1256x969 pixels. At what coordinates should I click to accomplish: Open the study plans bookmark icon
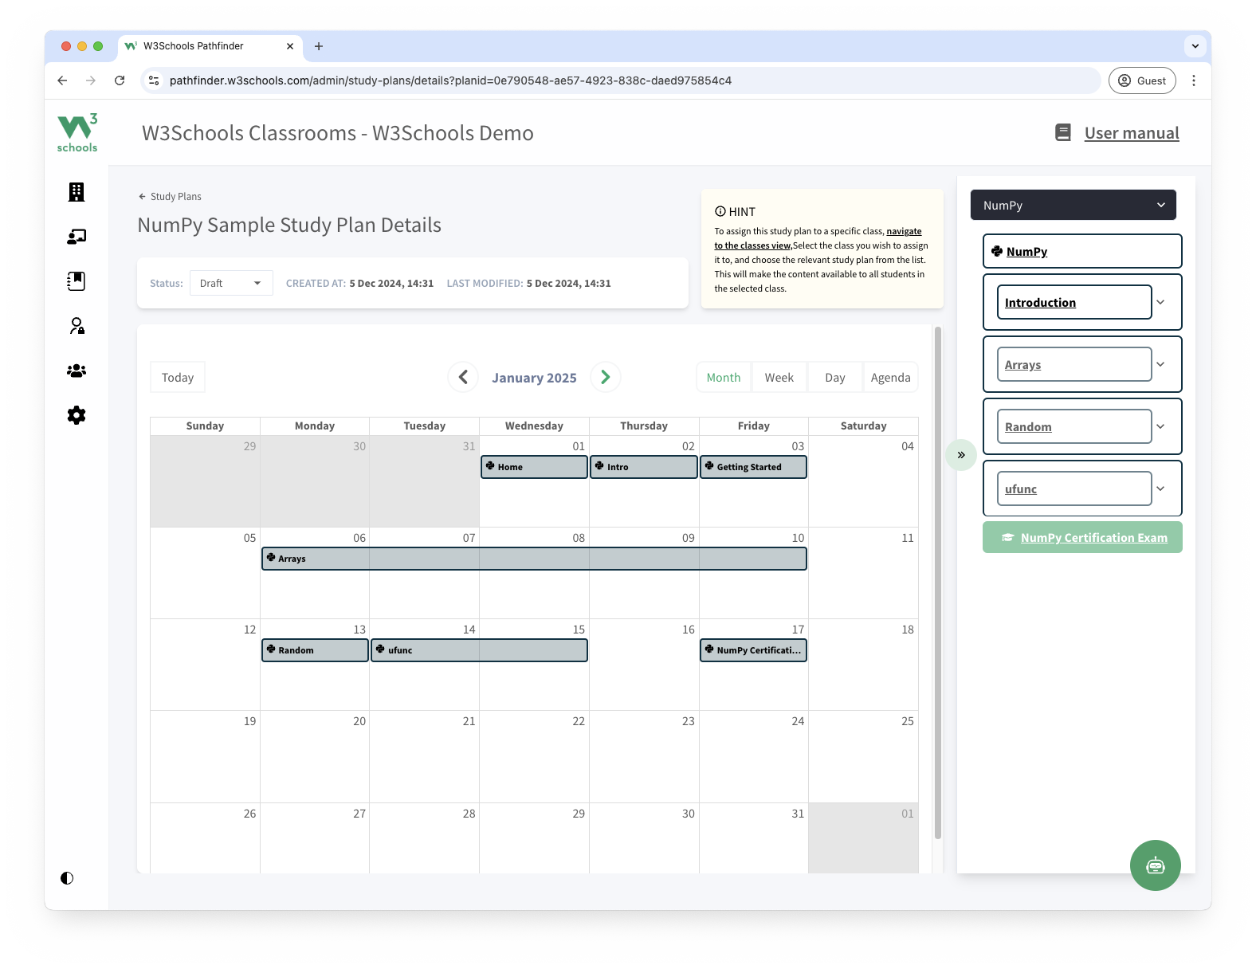(x=77, y=281)
